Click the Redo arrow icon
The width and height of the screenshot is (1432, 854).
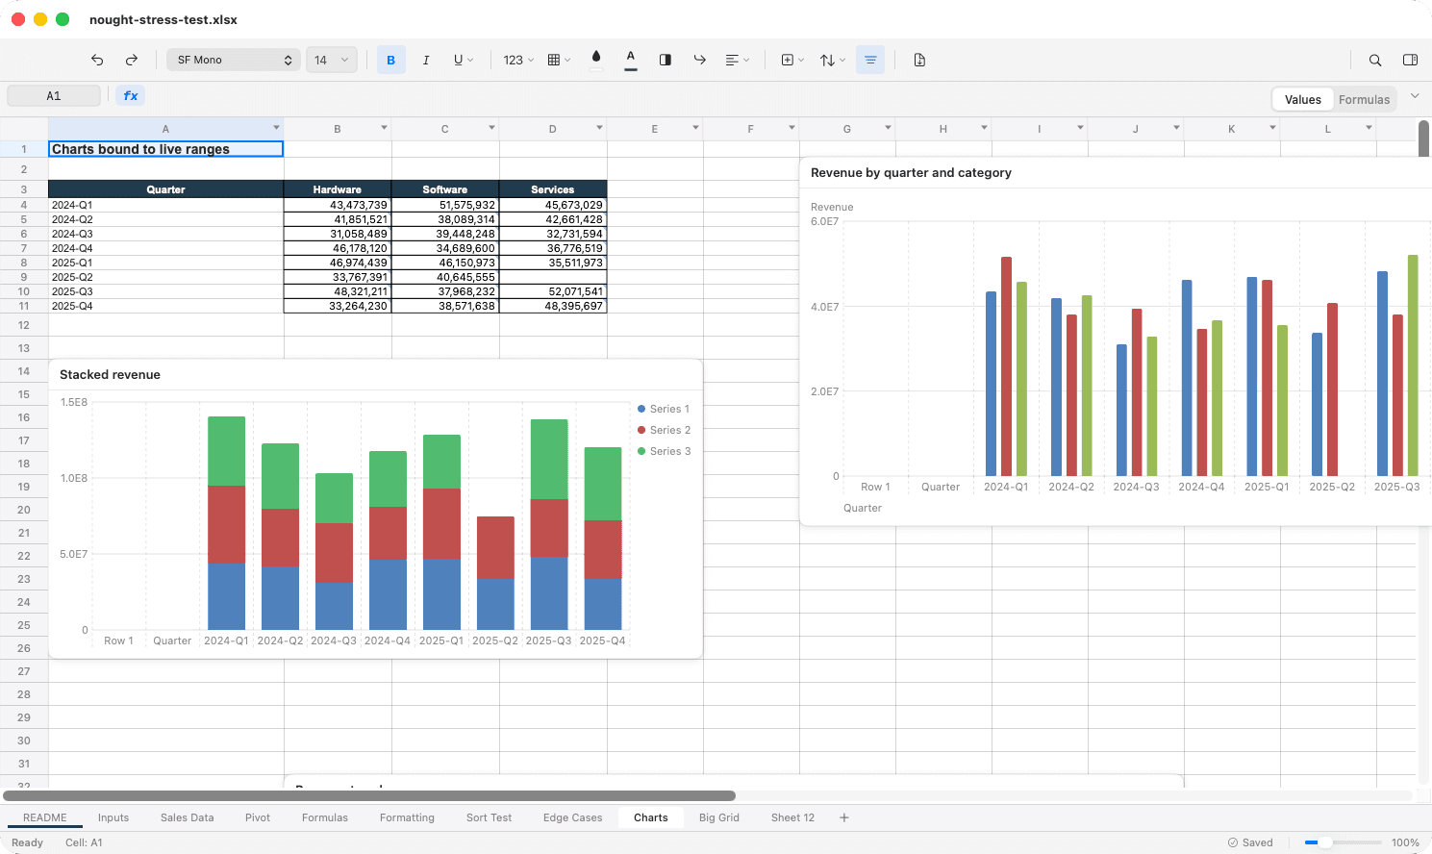(x=132, y=60)
